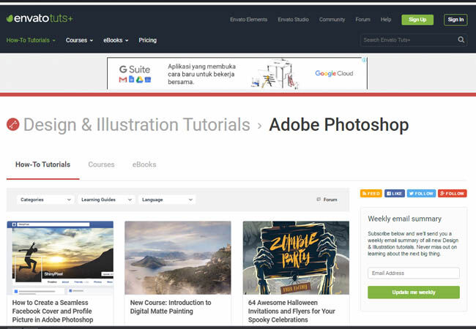This screenshot has width=476, height=329.
Task: Expand the Courses dropdown in navbar
Action: pos(79,40)
